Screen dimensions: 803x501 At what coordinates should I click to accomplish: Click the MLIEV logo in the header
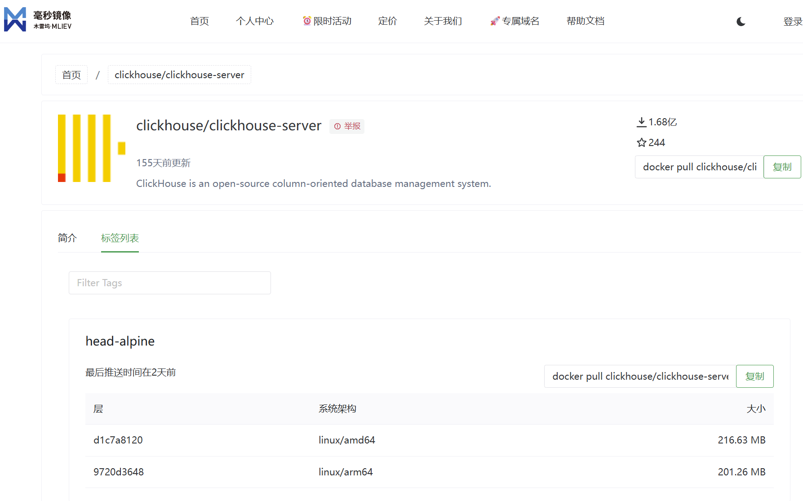(x=38, y=20)
